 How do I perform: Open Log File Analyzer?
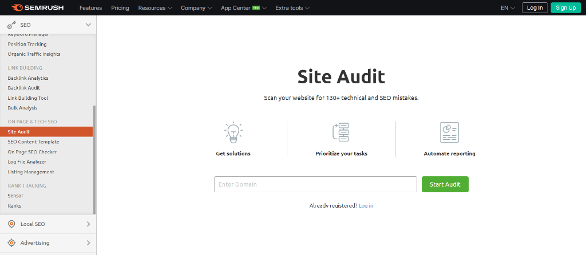pos(27,162)
